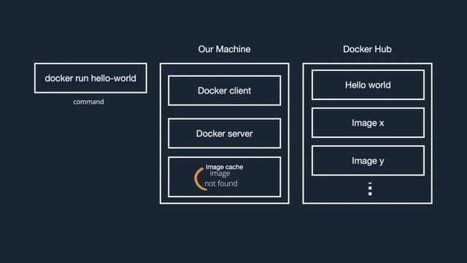Click the vertical ellipsis under Image y

(x=370, y=189)
